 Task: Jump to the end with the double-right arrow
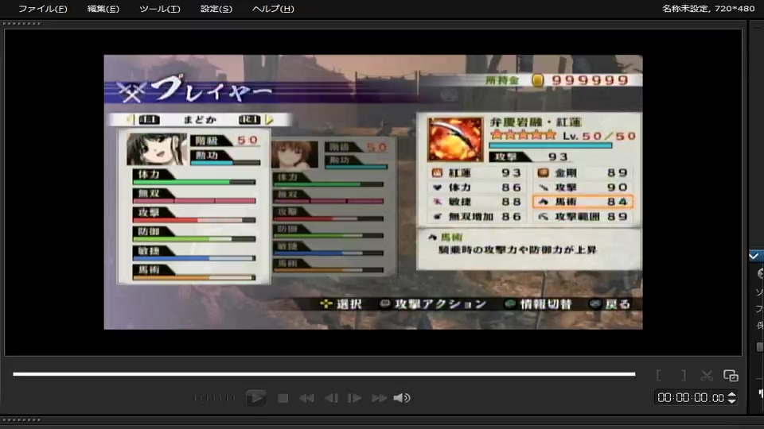click(379, 398)
